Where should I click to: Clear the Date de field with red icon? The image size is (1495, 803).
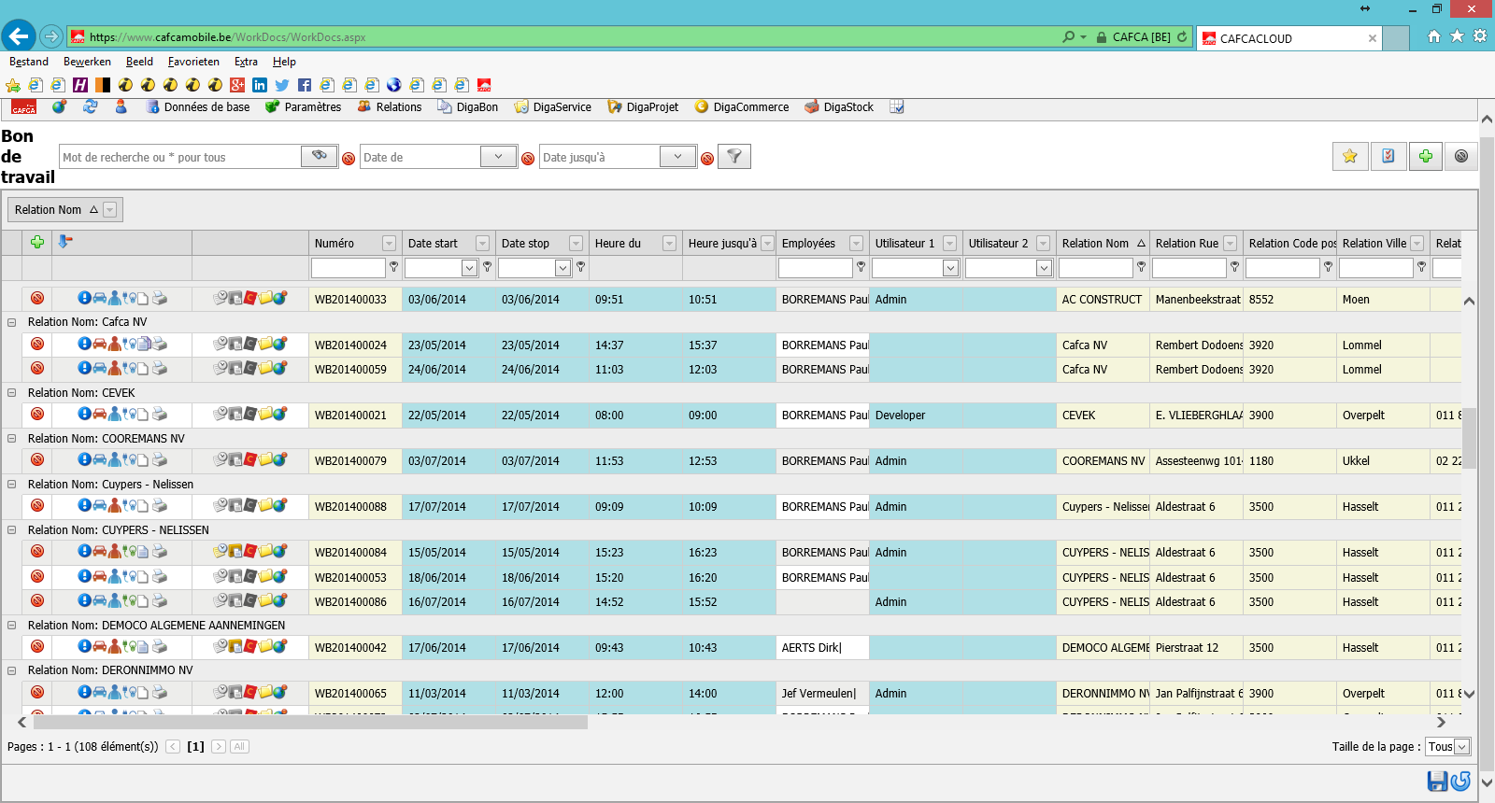pyautogui.click(x=528, y=159)
